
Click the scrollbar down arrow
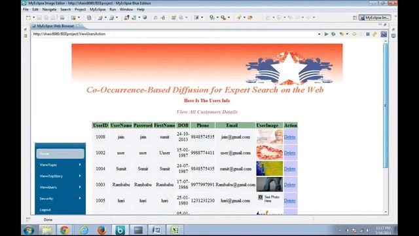[386, 212]
